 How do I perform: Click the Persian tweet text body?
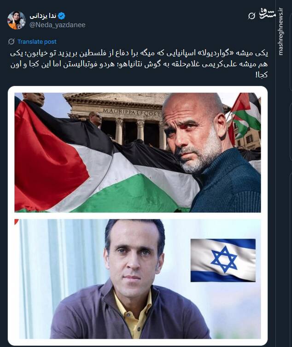tap(139, 64)
